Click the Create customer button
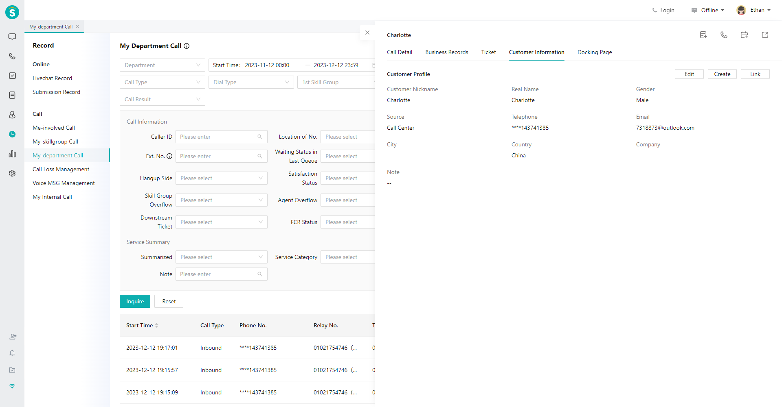Image resolution: width=782 pixels, height=407 pixels. tap(722, 74)
